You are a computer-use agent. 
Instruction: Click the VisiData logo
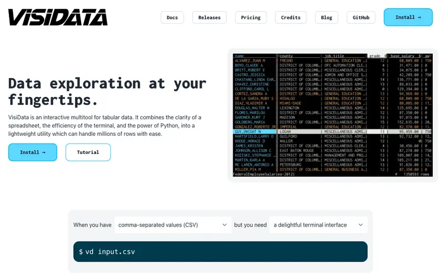coord(58,17)
